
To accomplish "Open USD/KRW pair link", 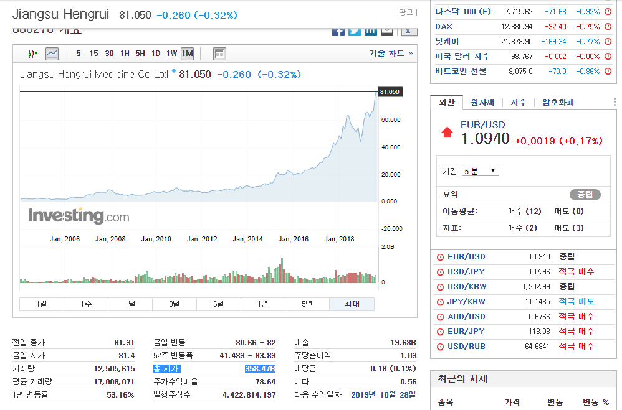I will pyautogui.click(x=467, y=287).
